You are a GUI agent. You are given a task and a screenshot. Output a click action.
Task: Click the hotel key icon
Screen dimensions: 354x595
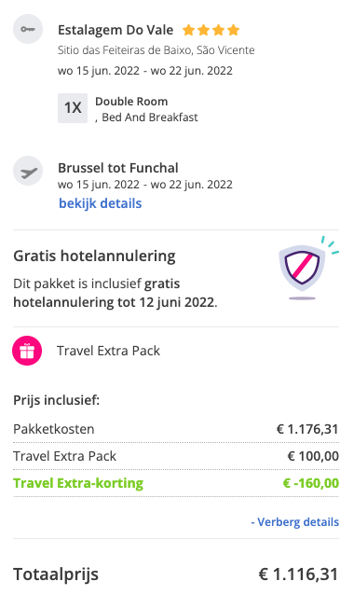(28, 29)
